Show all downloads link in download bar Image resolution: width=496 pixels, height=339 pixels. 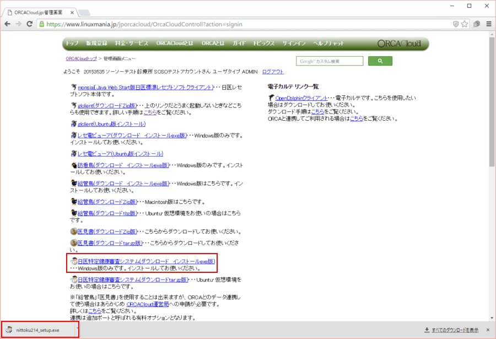[451, 330]
